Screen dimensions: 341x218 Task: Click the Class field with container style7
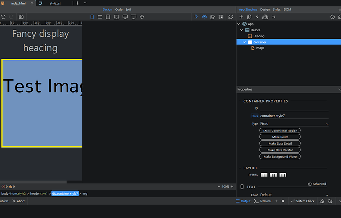click(x=294, y=116)
